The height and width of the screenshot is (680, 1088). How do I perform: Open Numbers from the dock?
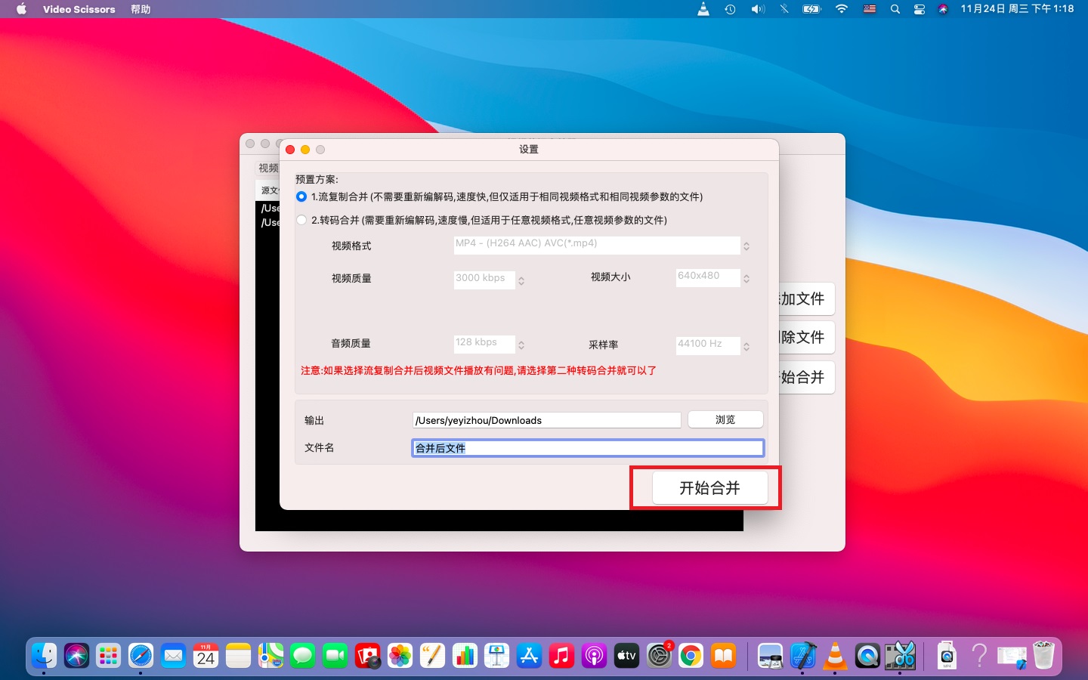pyautogui.click(x=465, y=656)
